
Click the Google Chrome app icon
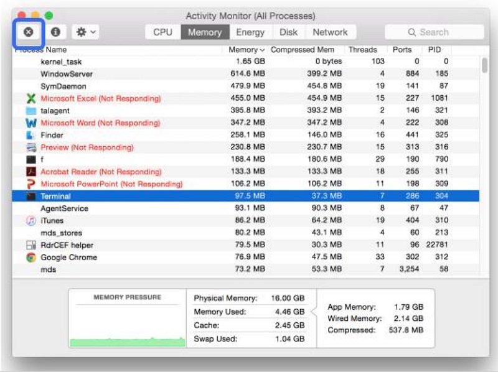coord(31,257)
